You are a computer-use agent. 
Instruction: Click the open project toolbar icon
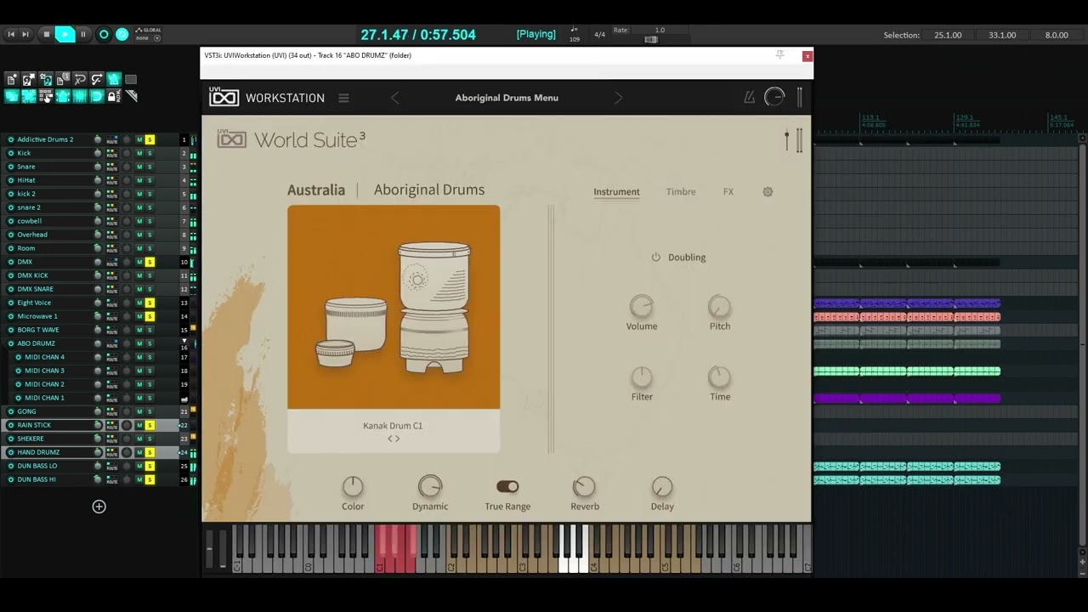point(29,79)
